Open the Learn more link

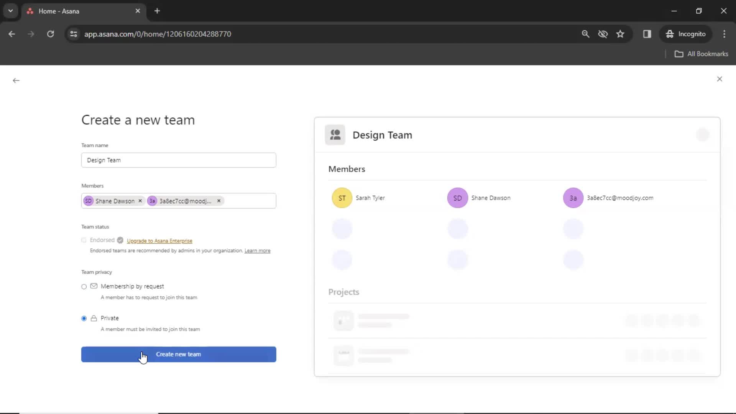tap(258, 251)
